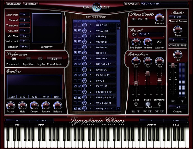The width and height of the screenshot is (193, 149).
Task: Click the Envelope Release knob
Action: 57,106
